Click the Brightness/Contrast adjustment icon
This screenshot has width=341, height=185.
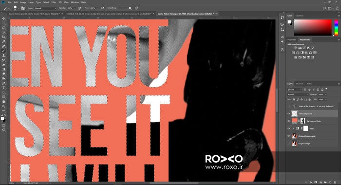click(x=295, y=48)
